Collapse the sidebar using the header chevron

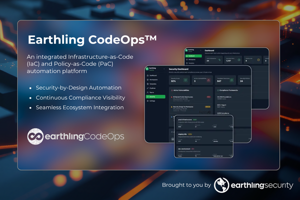coord(164,67)
